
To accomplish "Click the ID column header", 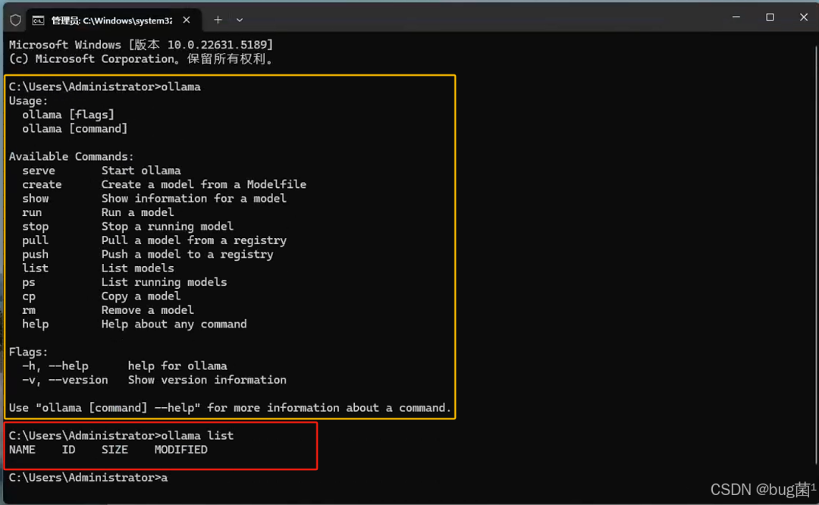I will click(x=68, y=450).
